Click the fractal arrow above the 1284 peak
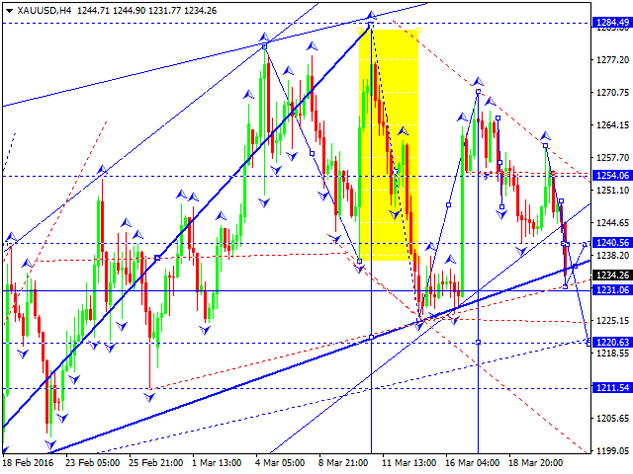 (x=371, y=15)
